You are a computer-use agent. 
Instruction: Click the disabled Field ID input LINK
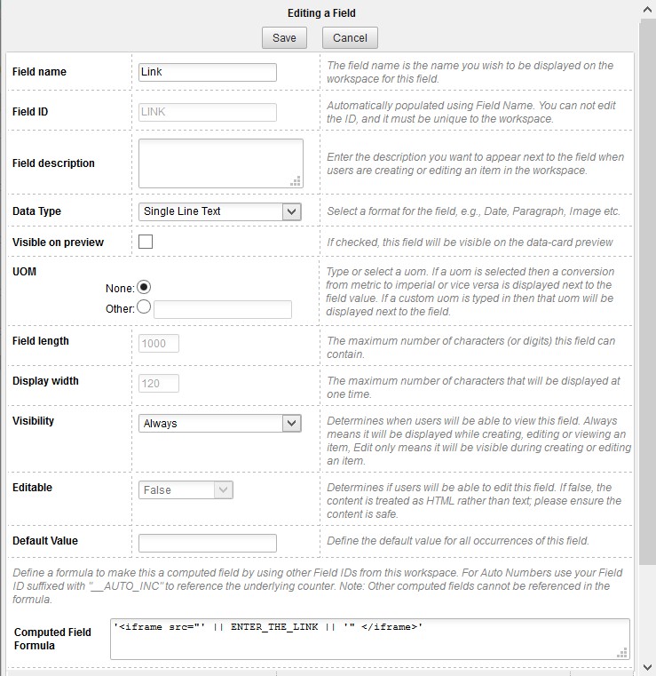207,112
